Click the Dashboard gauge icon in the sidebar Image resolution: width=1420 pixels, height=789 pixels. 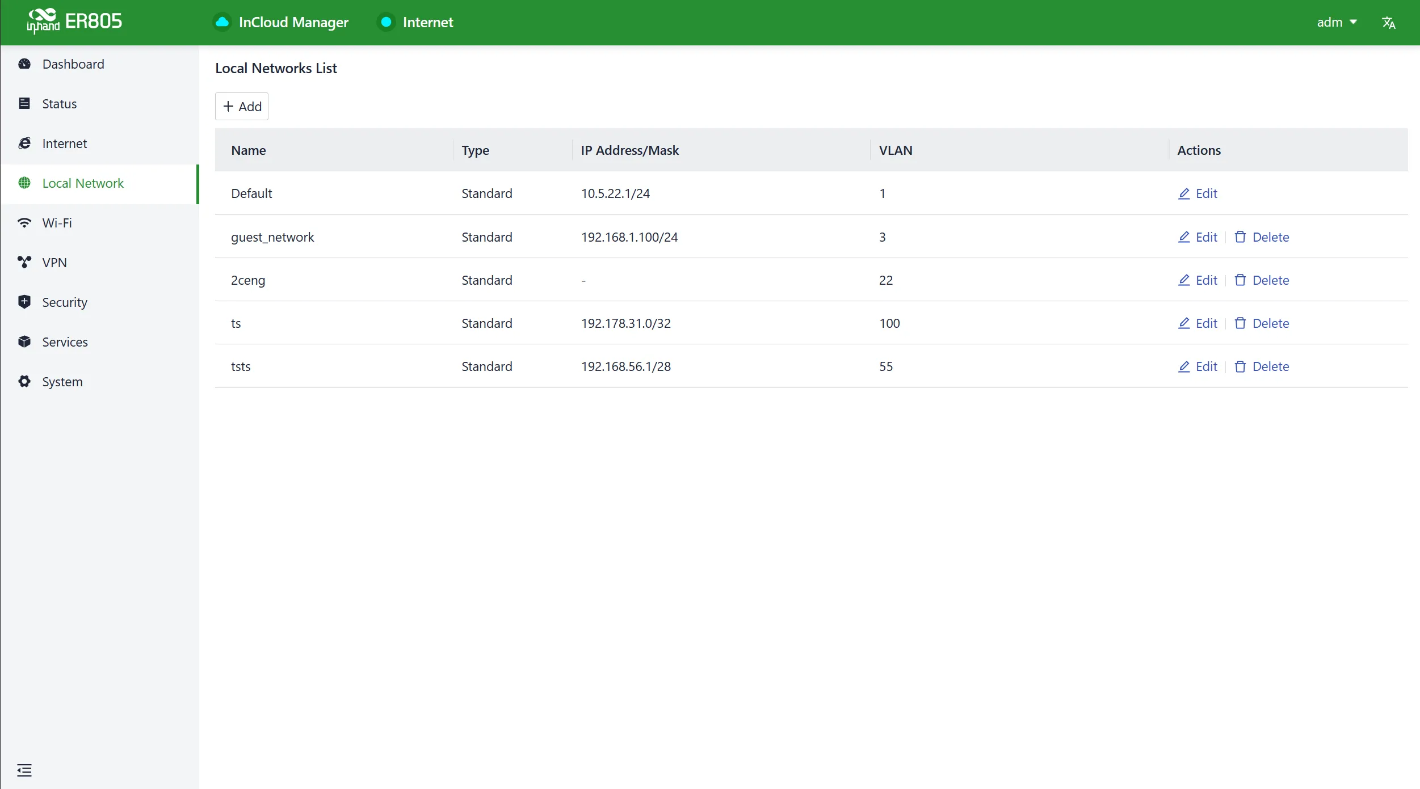tap(24, 64)
